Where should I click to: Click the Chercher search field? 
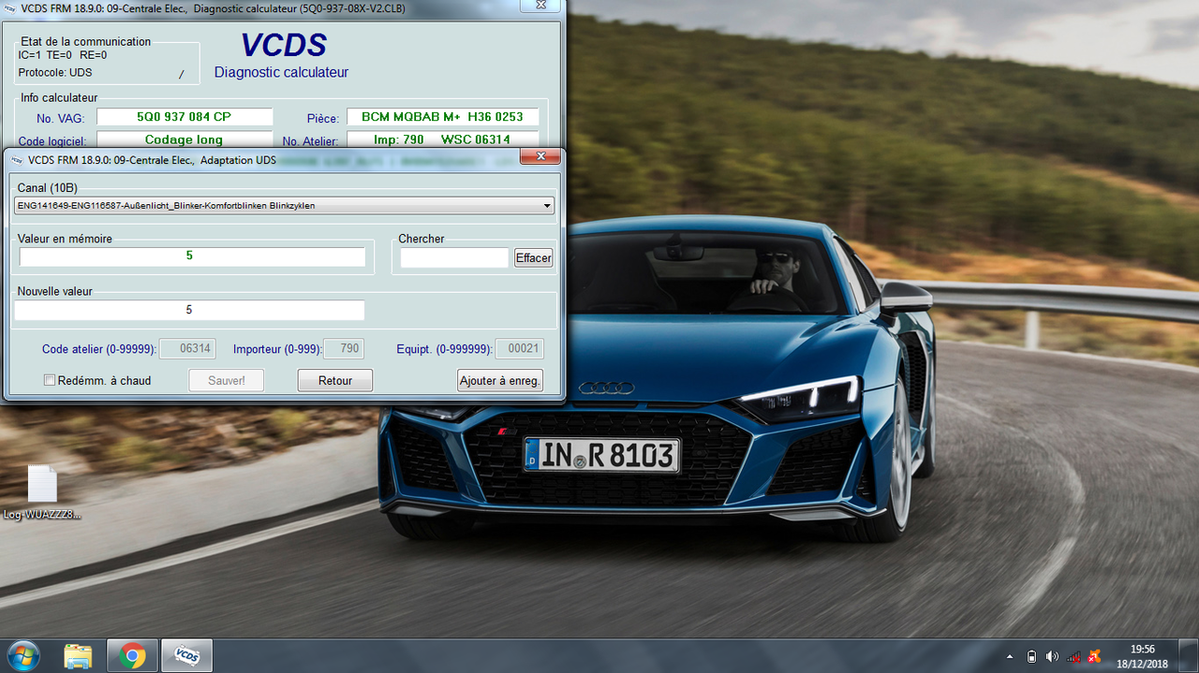click(454, 257)
